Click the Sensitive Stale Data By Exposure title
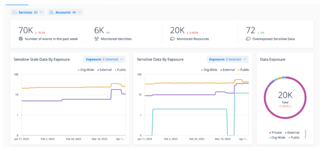This screenshot has height=151, width=323. click(42, 59)
